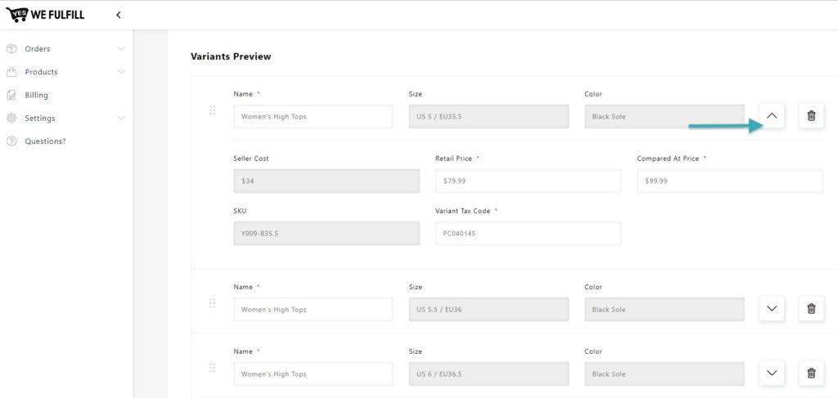Click the We Fulfill cart logo
The image size is (838, 398).
(x=16, y=15)
